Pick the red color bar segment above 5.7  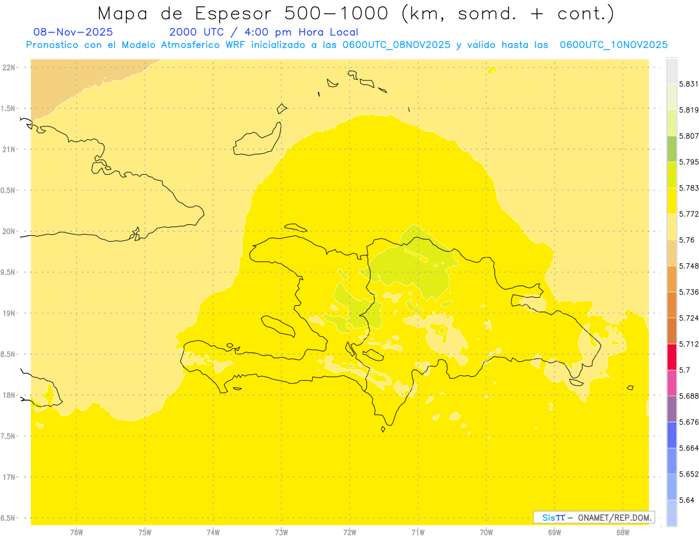[x=672, y=357]
